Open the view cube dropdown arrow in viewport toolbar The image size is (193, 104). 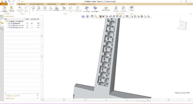85,16
